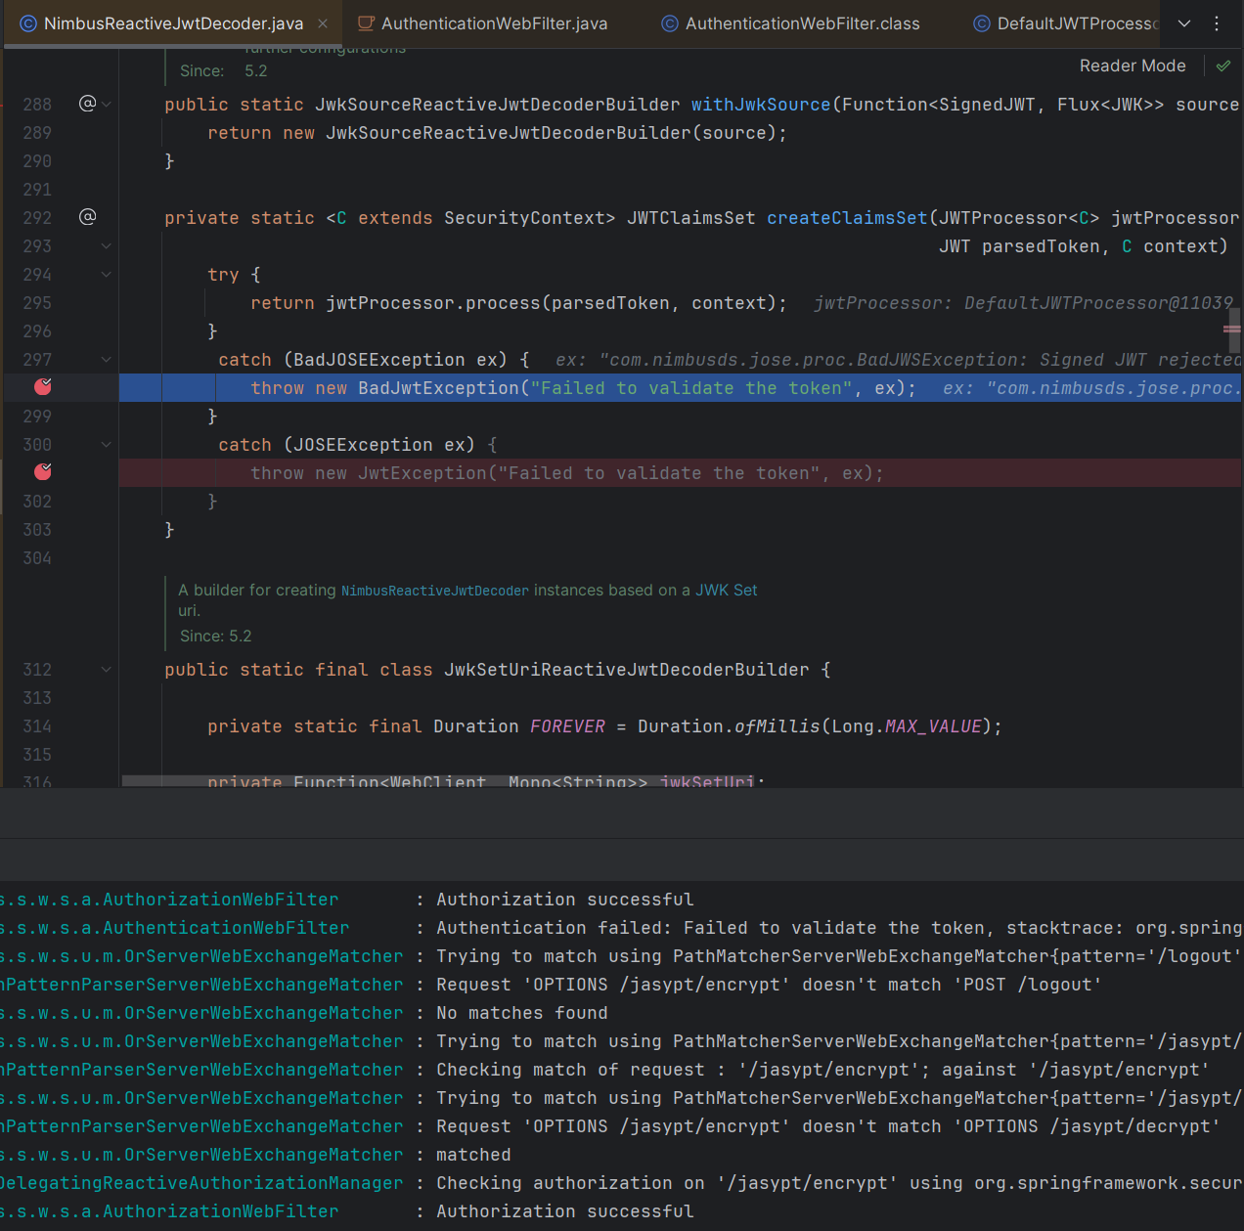The height and width of the screenshot is (1231, 1244).
Task: Collapse JwkSetUriReactiveJwtDecoderBuilder at line 312
Action: click(106, 670)
